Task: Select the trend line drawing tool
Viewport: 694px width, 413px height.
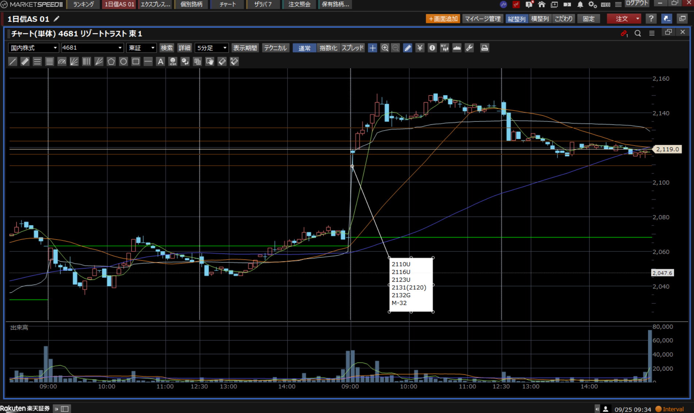Action: [13, 62]
